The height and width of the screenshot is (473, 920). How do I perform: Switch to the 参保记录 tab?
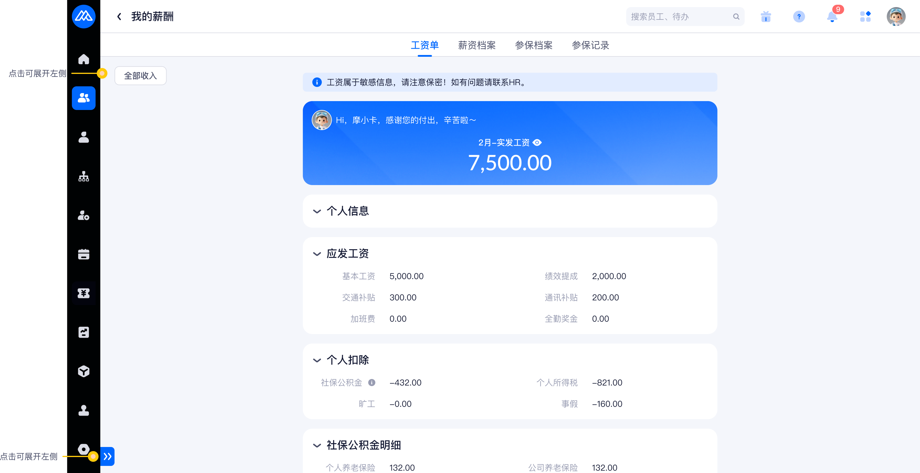[590, 45]
